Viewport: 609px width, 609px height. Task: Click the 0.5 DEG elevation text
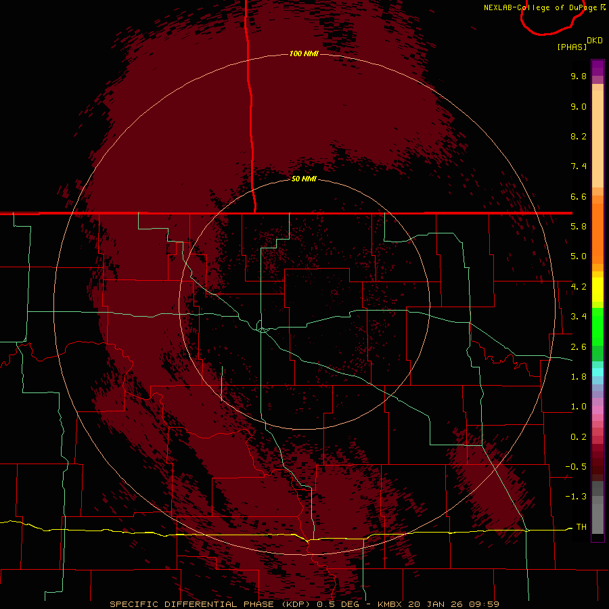click(339, 604)
